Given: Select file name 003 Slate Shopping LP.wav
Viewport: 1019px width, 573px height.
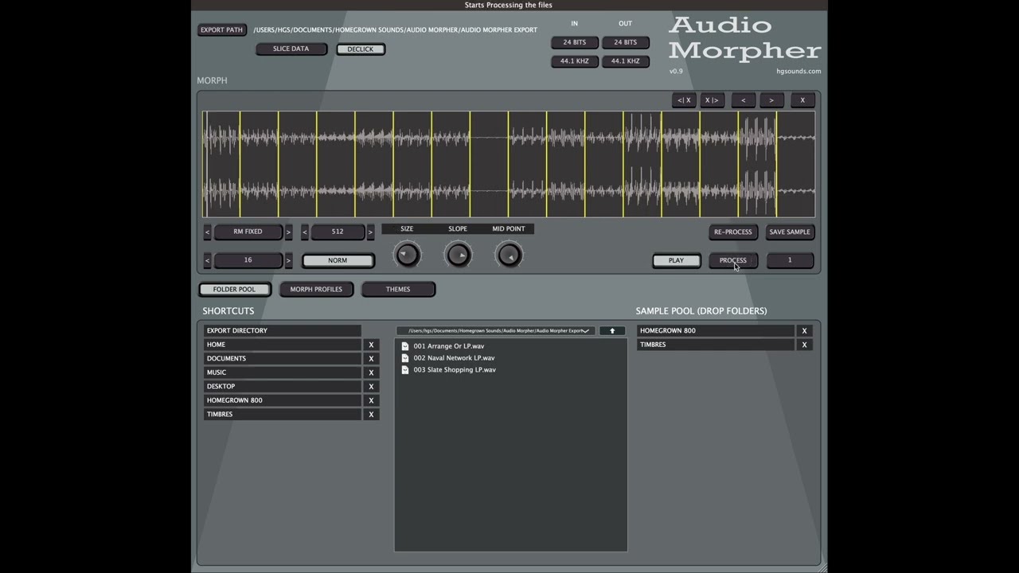Looking at the screenshot, I should [x=455, y=370].
